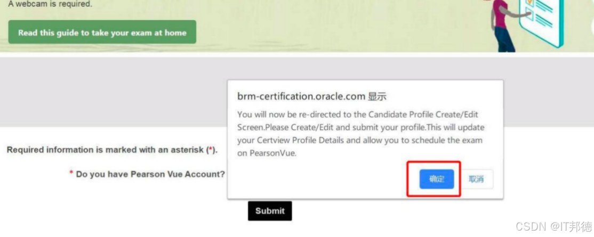
Task: Click the red asterisk before Pearson question
Action: tap(71, 174)
